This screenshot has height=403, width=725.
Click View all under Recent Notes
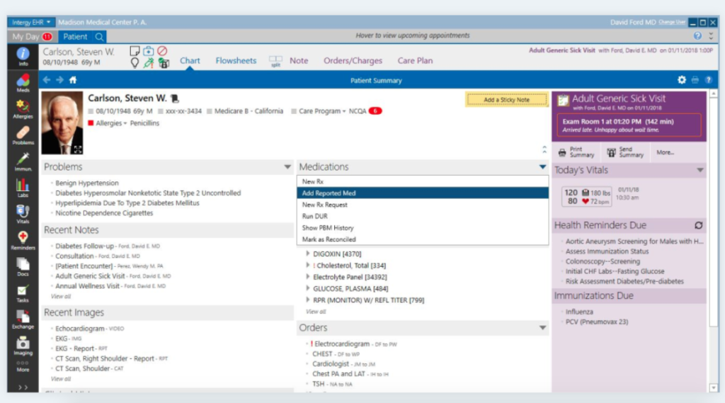click(61, 296)
